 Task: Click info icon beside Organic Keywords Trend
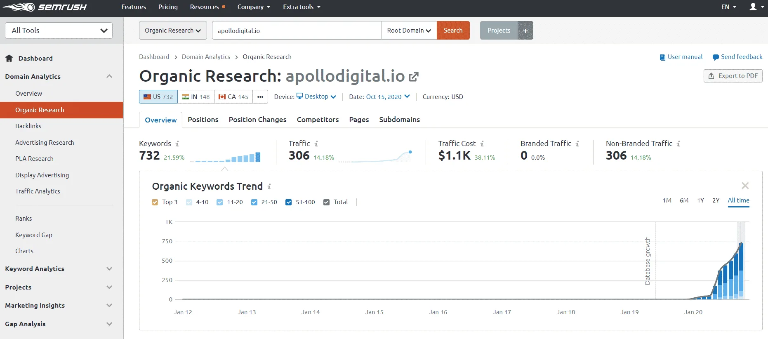[x=269, y=187]
